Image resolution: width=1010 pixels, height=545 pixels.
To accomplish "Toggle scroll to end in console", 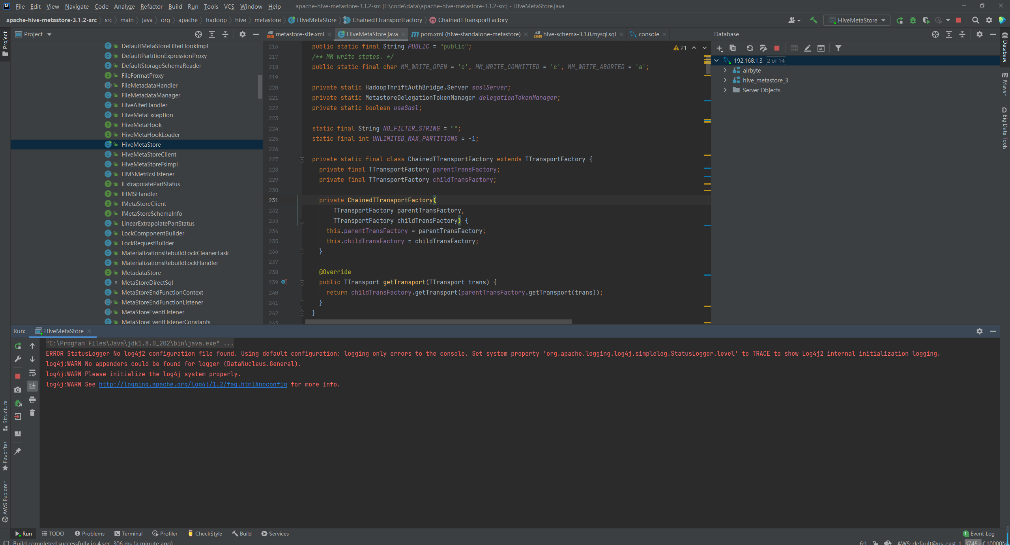I will 32,386.
